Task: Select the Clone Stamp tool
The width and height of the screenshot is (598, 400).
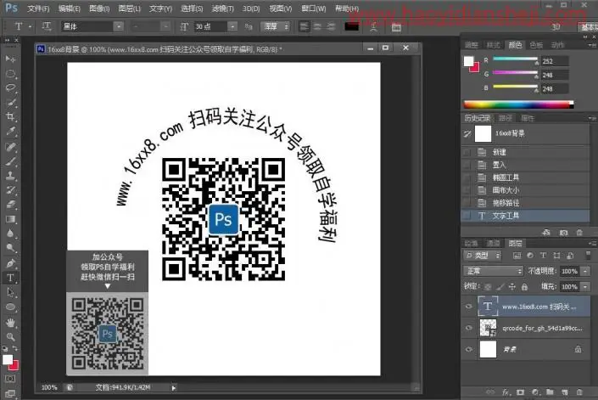Action: 10,176
